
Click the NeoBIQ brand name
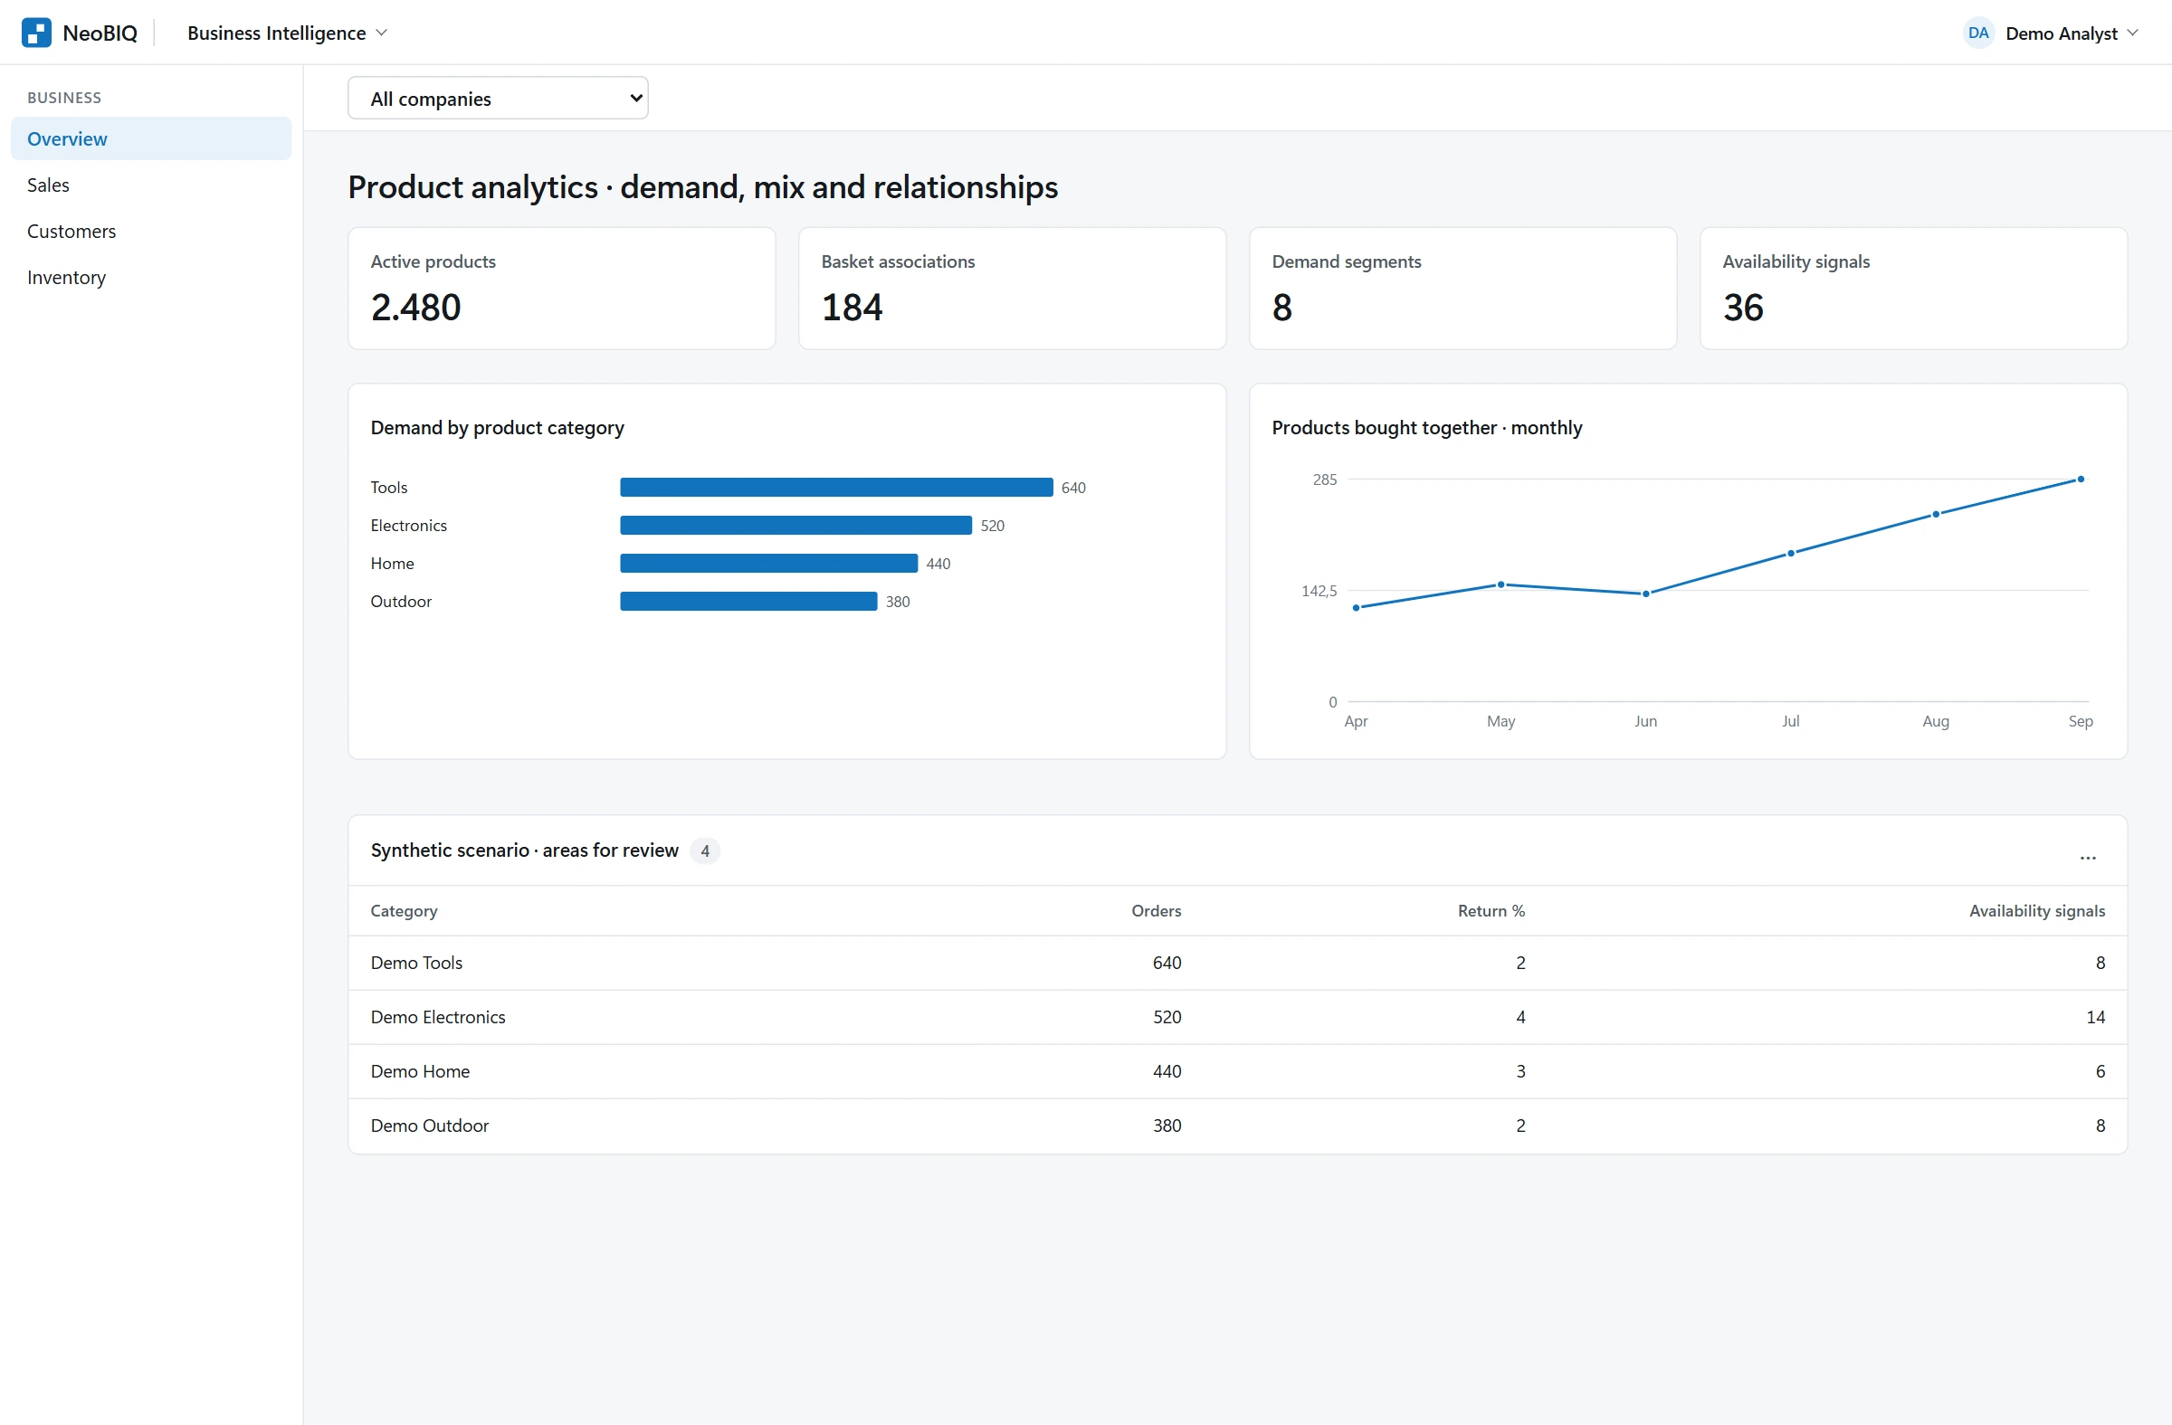click(x=100, y=33)
